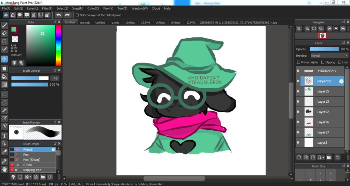Image resolution: width=350 pixels, height=186 pixels.
Task: Duplicate layer icon in Layer panel
Action: pyautogui.click(x=337, y=157)
